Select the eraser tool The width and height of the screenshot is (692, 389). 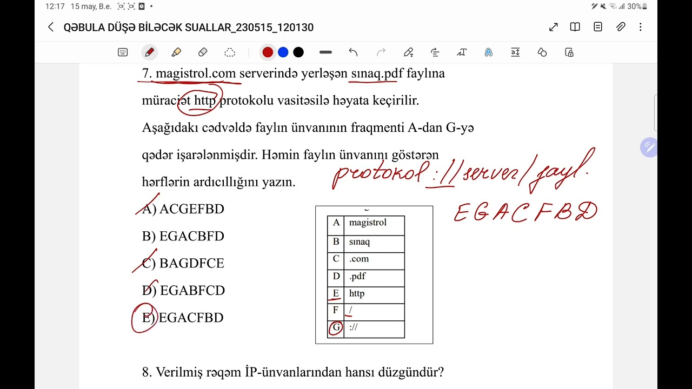(x=203, y=52)
